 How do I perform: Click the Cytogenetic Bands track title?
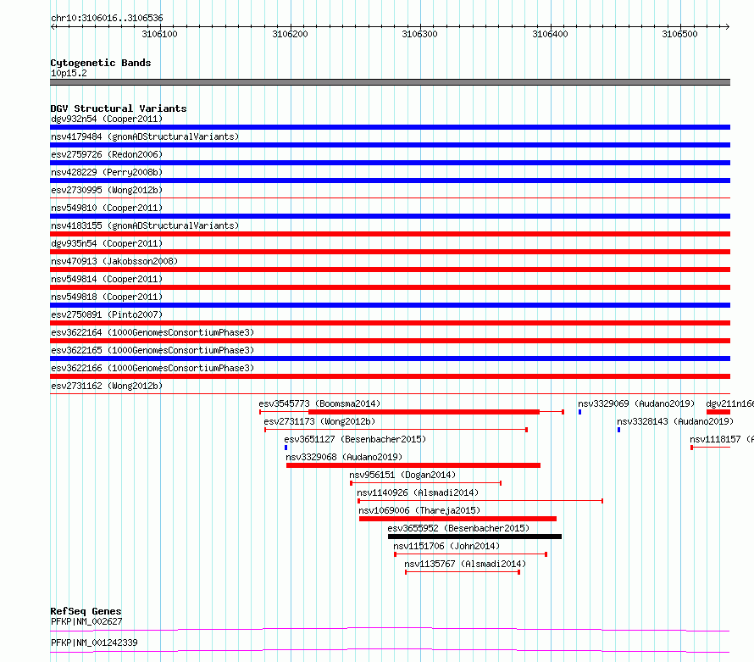[101, 63]
